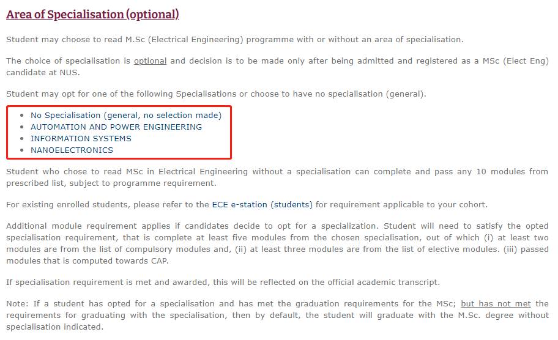Go to the NANOELECTRONICS specialisation link
This screenshot has width=558, height=340.
[x=72, y=150]
